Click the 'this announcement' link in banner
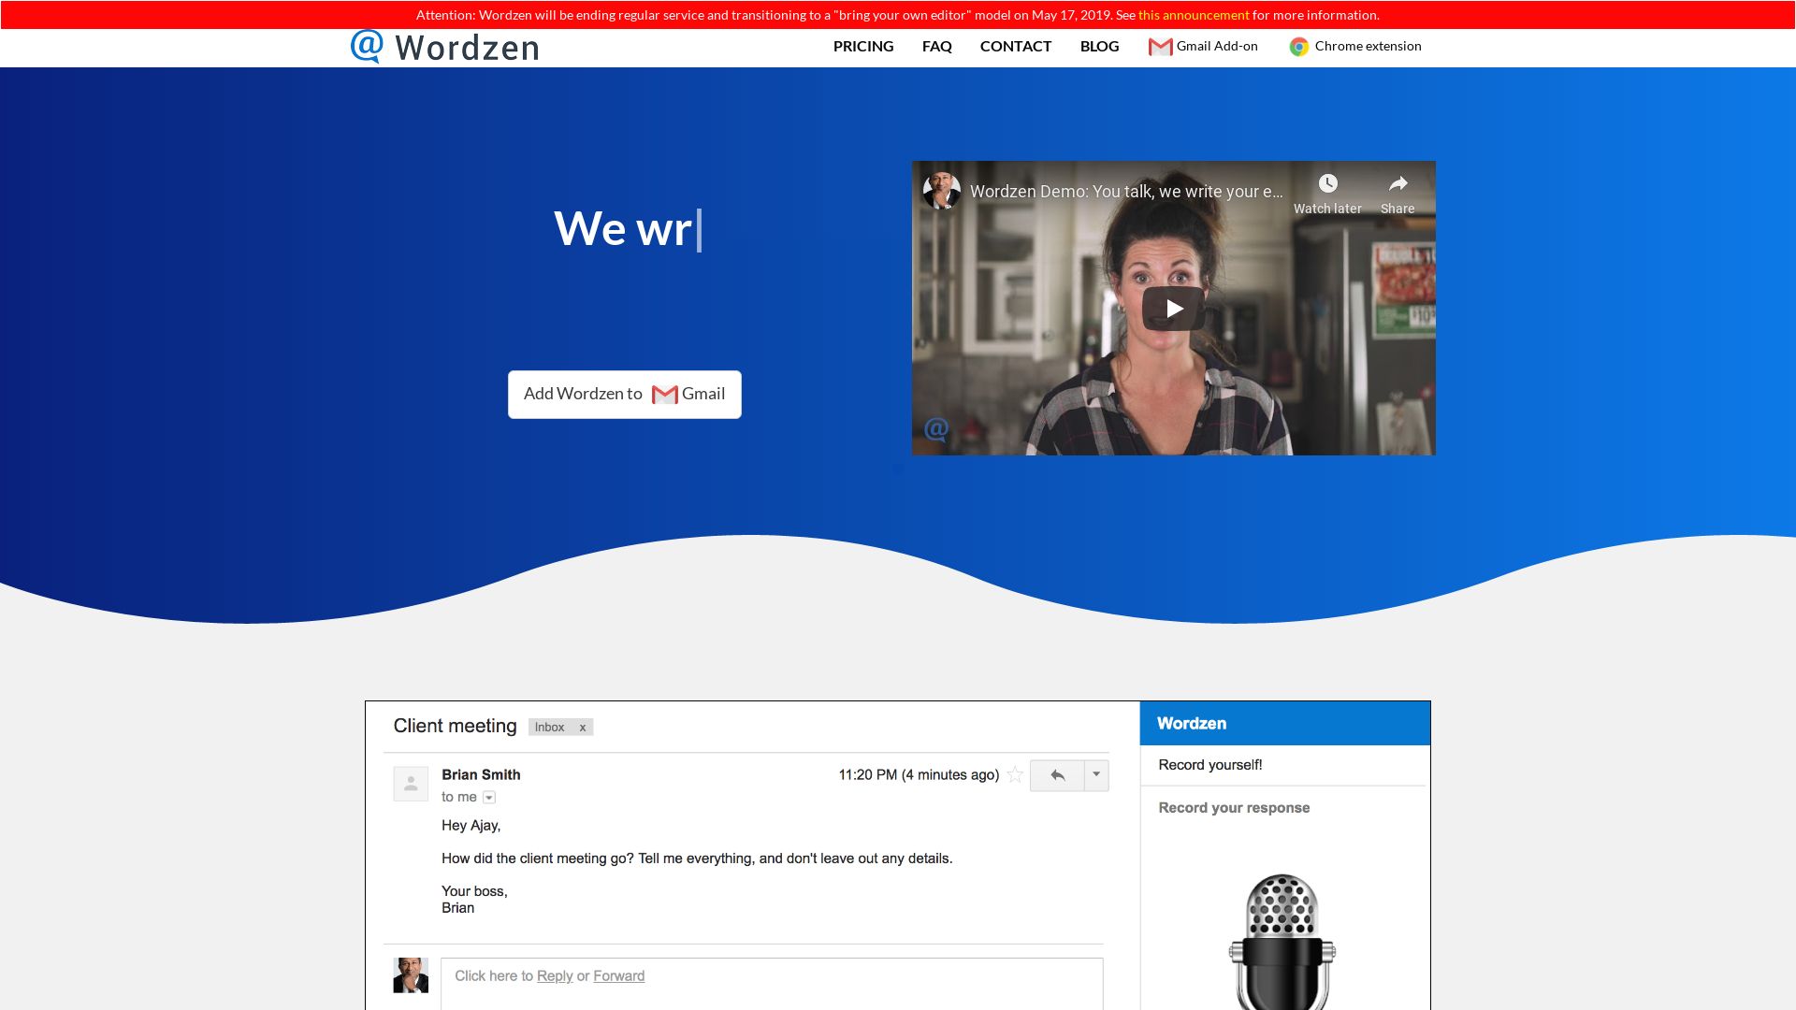Screen dimensions: 1796x1010 [1193, 15]
